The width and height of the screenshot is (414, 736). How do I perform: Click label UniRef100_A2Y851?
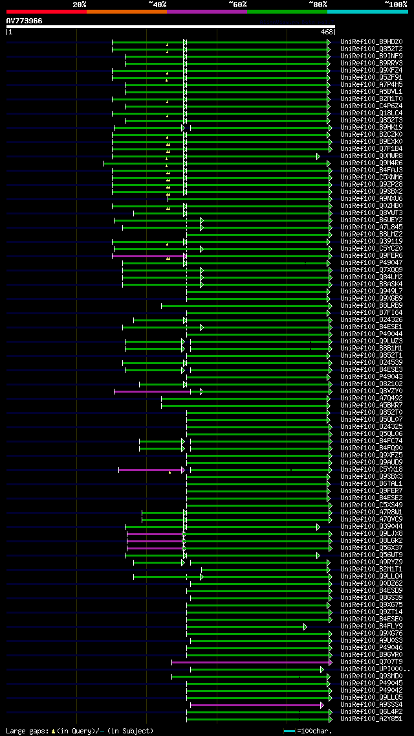pyautogui.click(x=371, y=719)
